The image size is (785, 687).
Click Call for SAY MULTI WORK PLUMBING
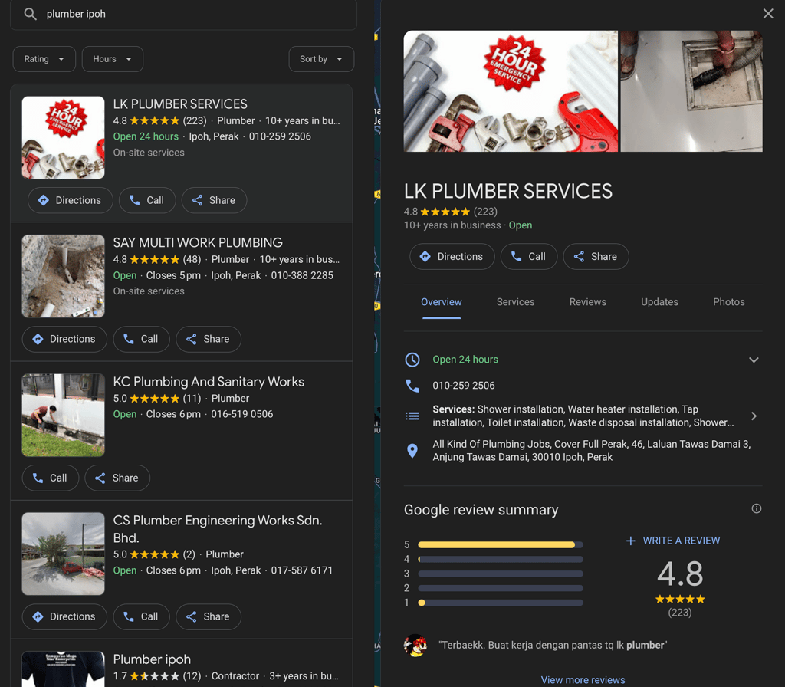tap(141, 339)
